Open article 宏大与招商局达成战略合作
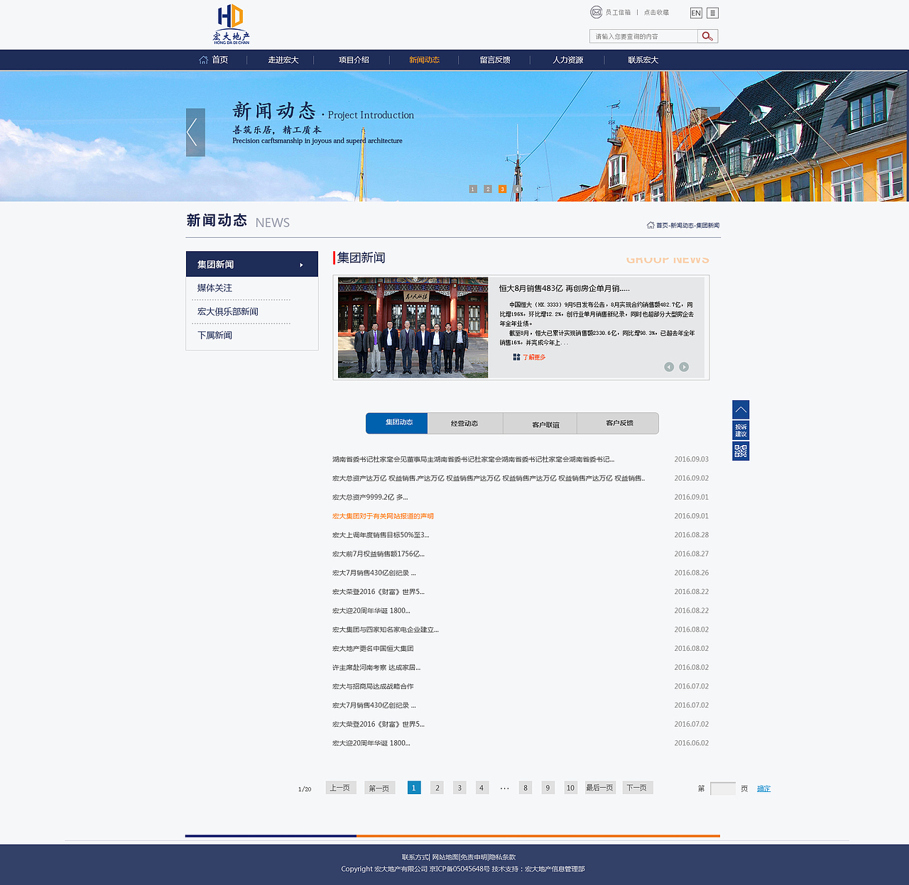This screenshot has width=909, height=885. tap(373, 686)
